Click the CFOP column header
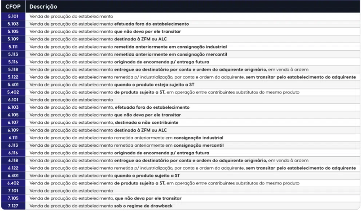The image size is (361, 211). (13, 7)
